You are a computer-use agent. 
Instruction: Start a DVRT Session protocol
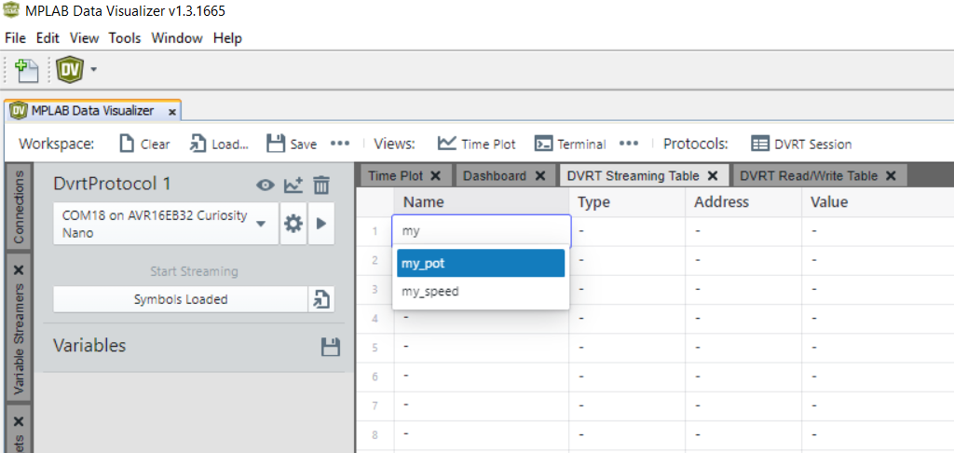[801, 144]
